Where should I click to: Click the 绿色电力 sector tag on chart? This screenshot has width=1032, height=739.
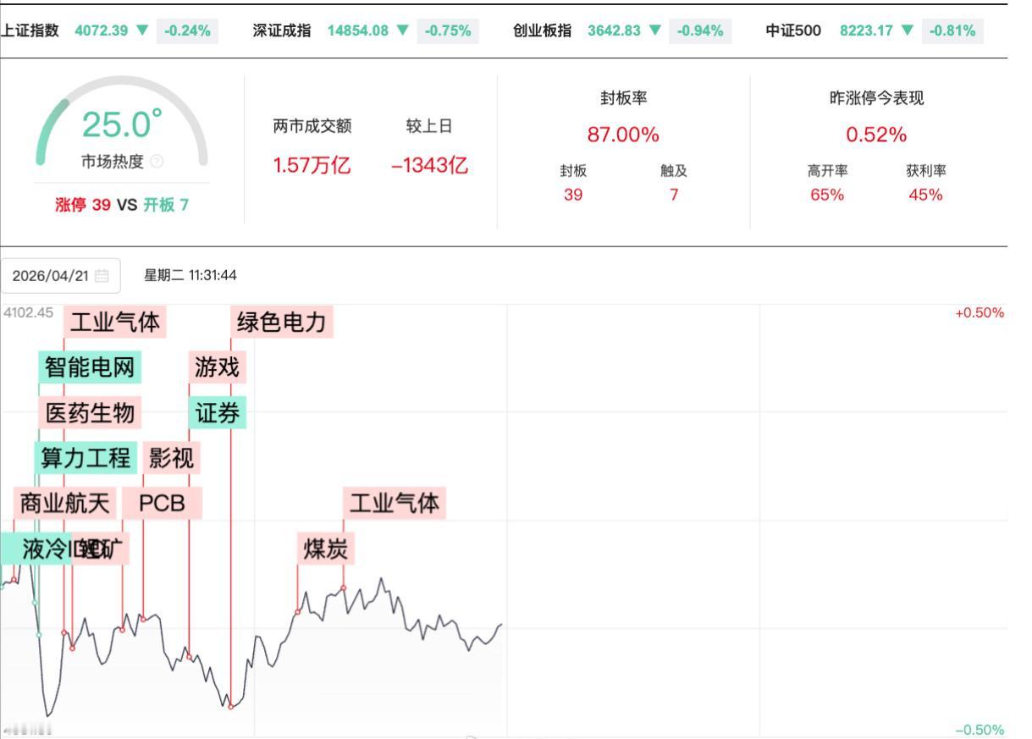[282, 323]
